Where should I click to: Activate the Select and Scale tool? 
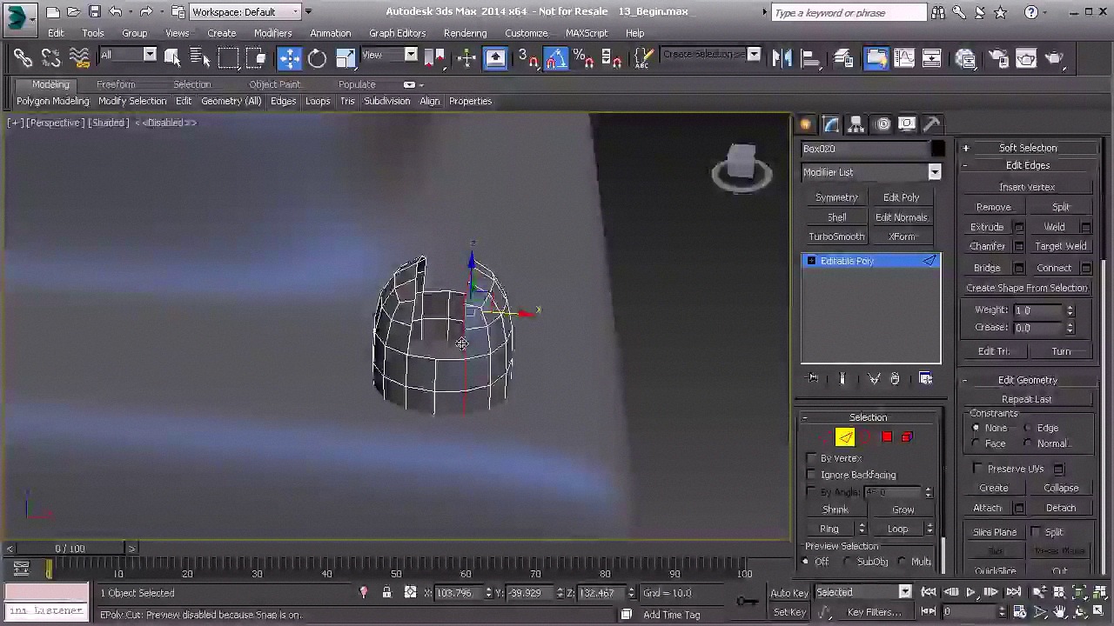click(x=346, y=58)
